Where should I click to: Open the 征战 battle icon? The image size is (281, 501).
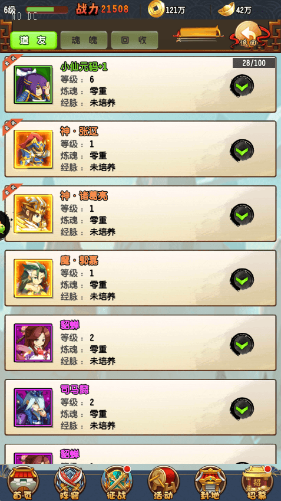pyautogui.click(x=117, y=483)
